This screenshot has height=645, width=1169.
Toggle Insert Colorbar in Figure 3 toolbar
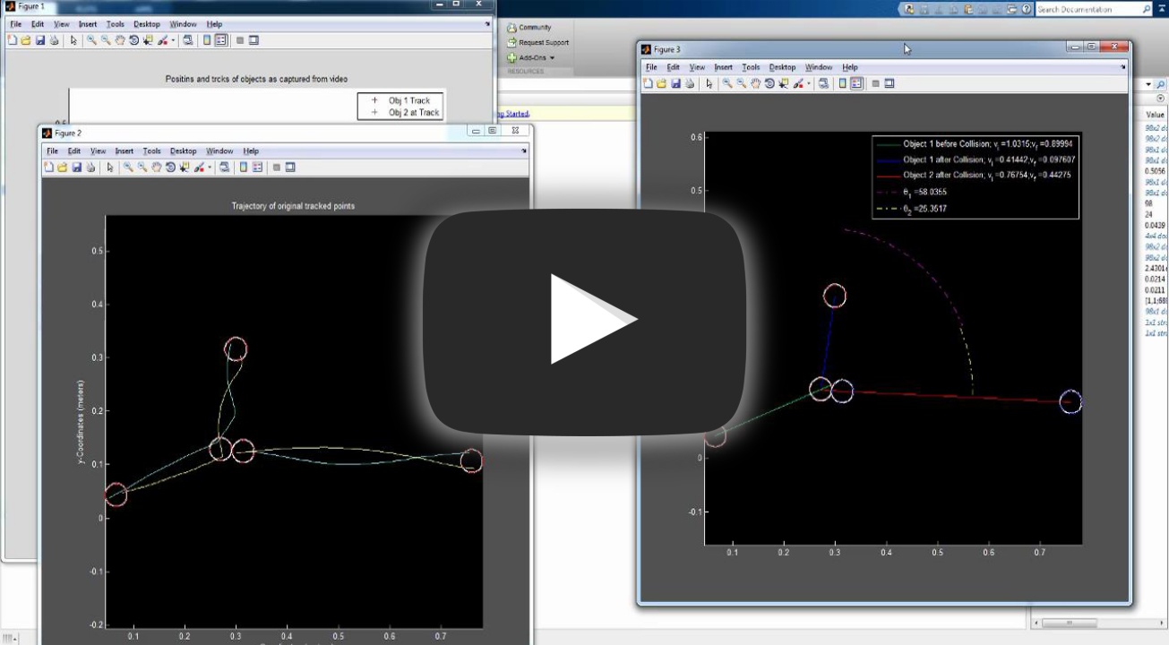pyautogui.click(x=843, y=83)
